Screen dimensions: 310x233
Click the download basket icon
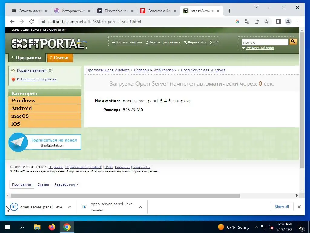coord(13,70)
